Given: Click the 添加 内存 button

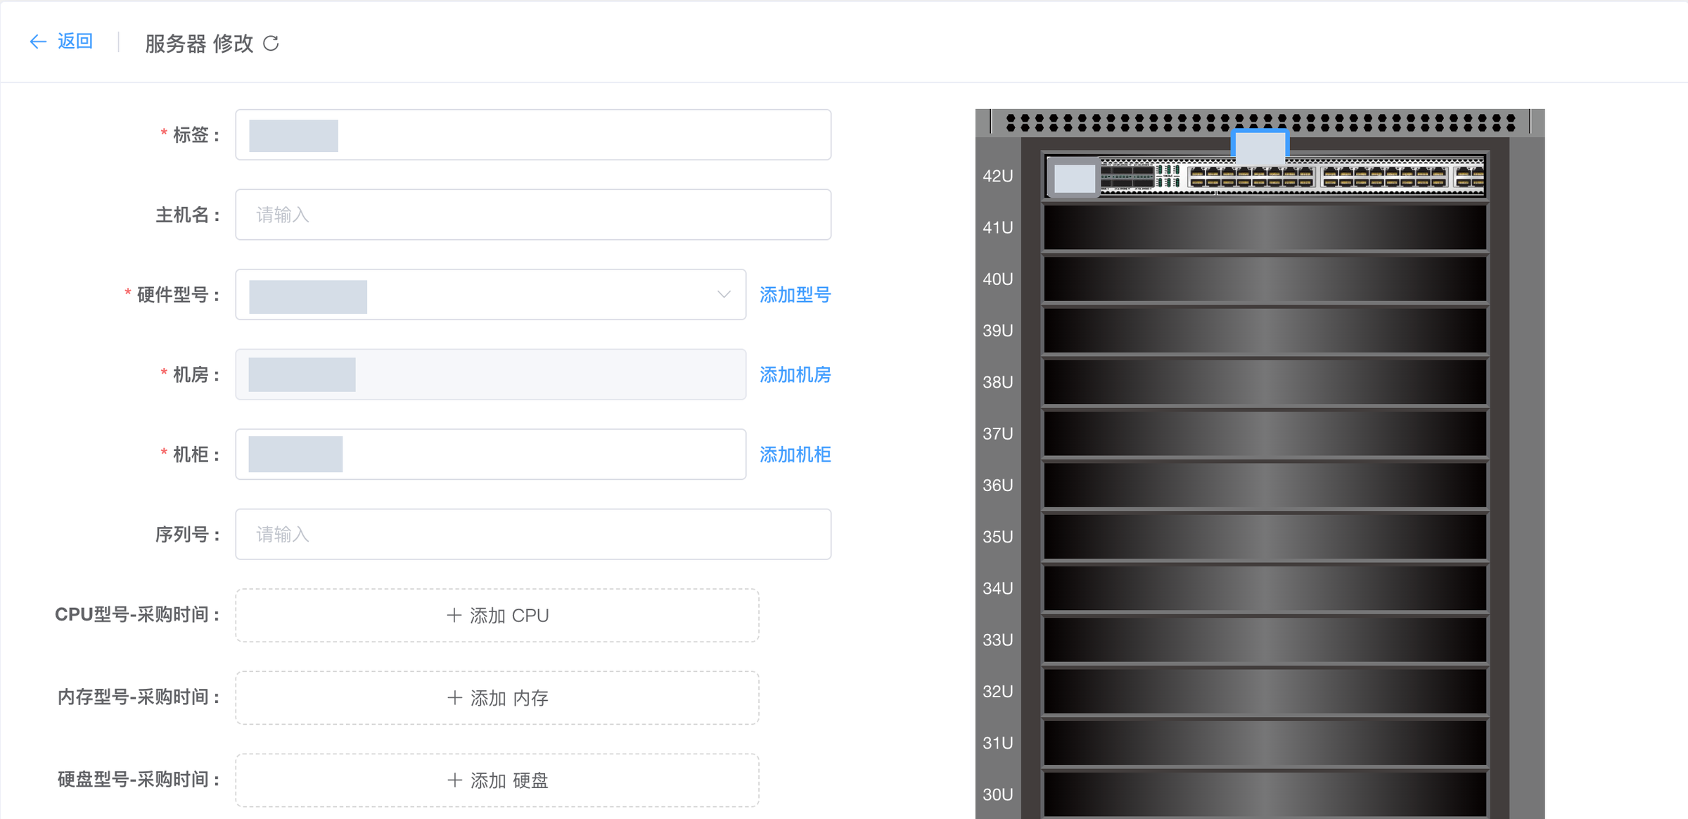Looking at the screenshot, I should [497, 698].
